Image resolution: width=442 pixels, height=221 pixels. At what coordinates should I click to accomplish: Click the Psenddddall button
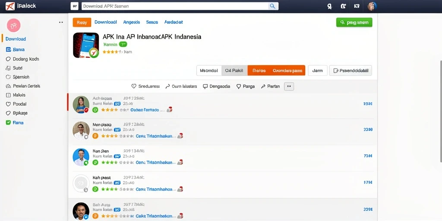pos(350,70)
